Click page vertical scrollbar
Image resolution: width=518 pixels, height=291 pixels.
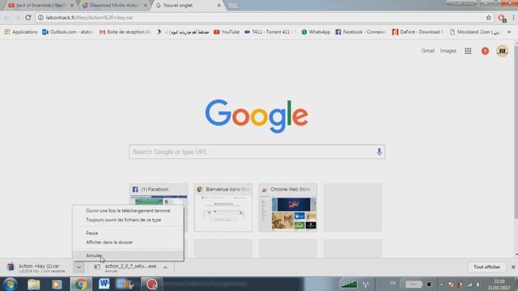point(516,132)
